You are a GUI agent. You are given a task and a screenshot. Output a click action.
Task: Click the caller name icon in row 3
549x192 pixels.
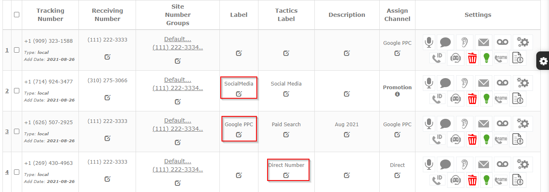click(501, 139)
